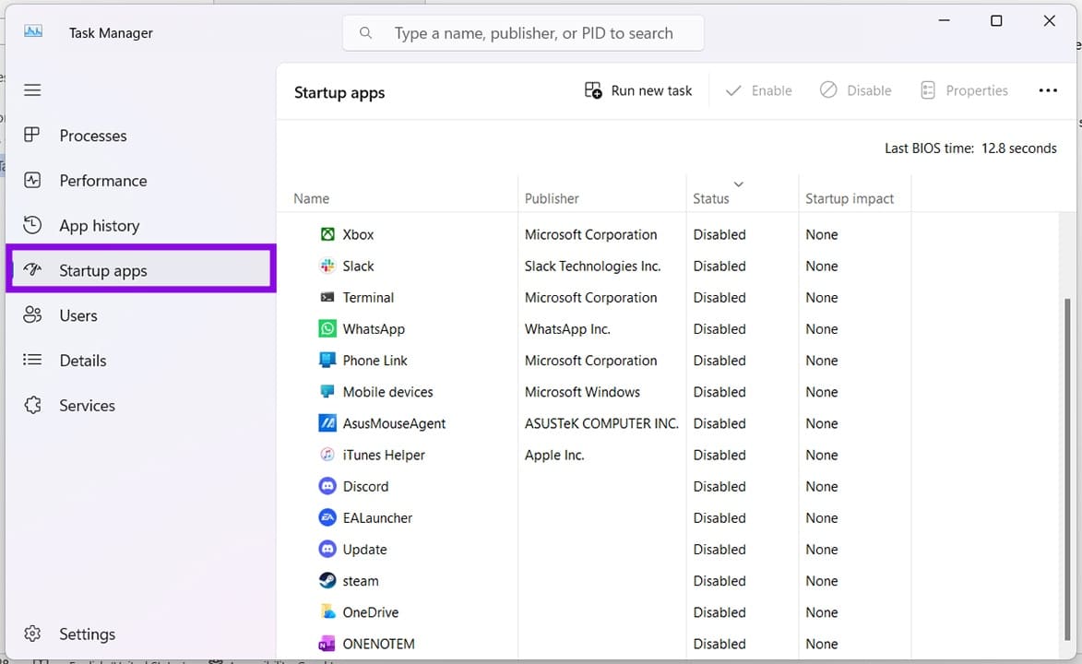1082x664 pixels.
Task: Open the Performance page
Action: pyautogui.click(x=141, y=180)
